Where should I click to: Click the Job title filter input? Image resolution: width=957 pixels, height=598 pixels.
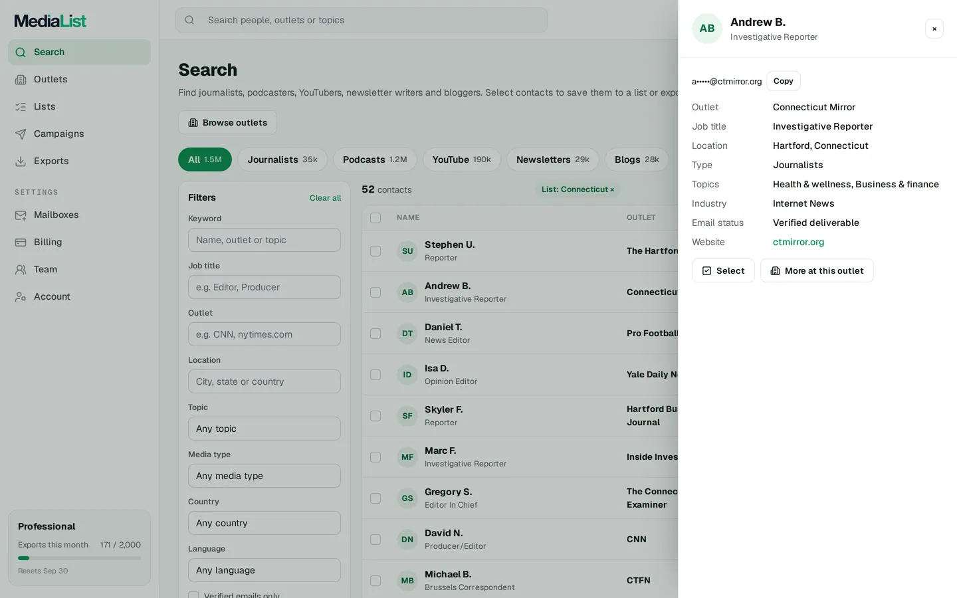tap(265, 287)
